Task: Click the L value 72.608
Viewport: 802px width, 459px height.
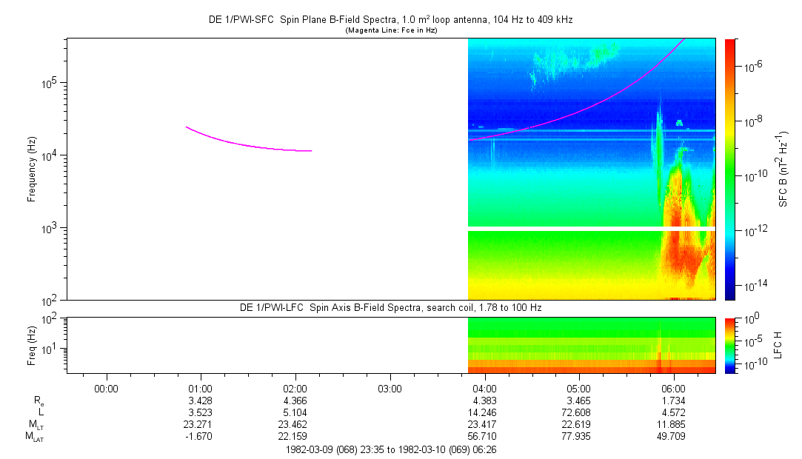Action: 578,412
